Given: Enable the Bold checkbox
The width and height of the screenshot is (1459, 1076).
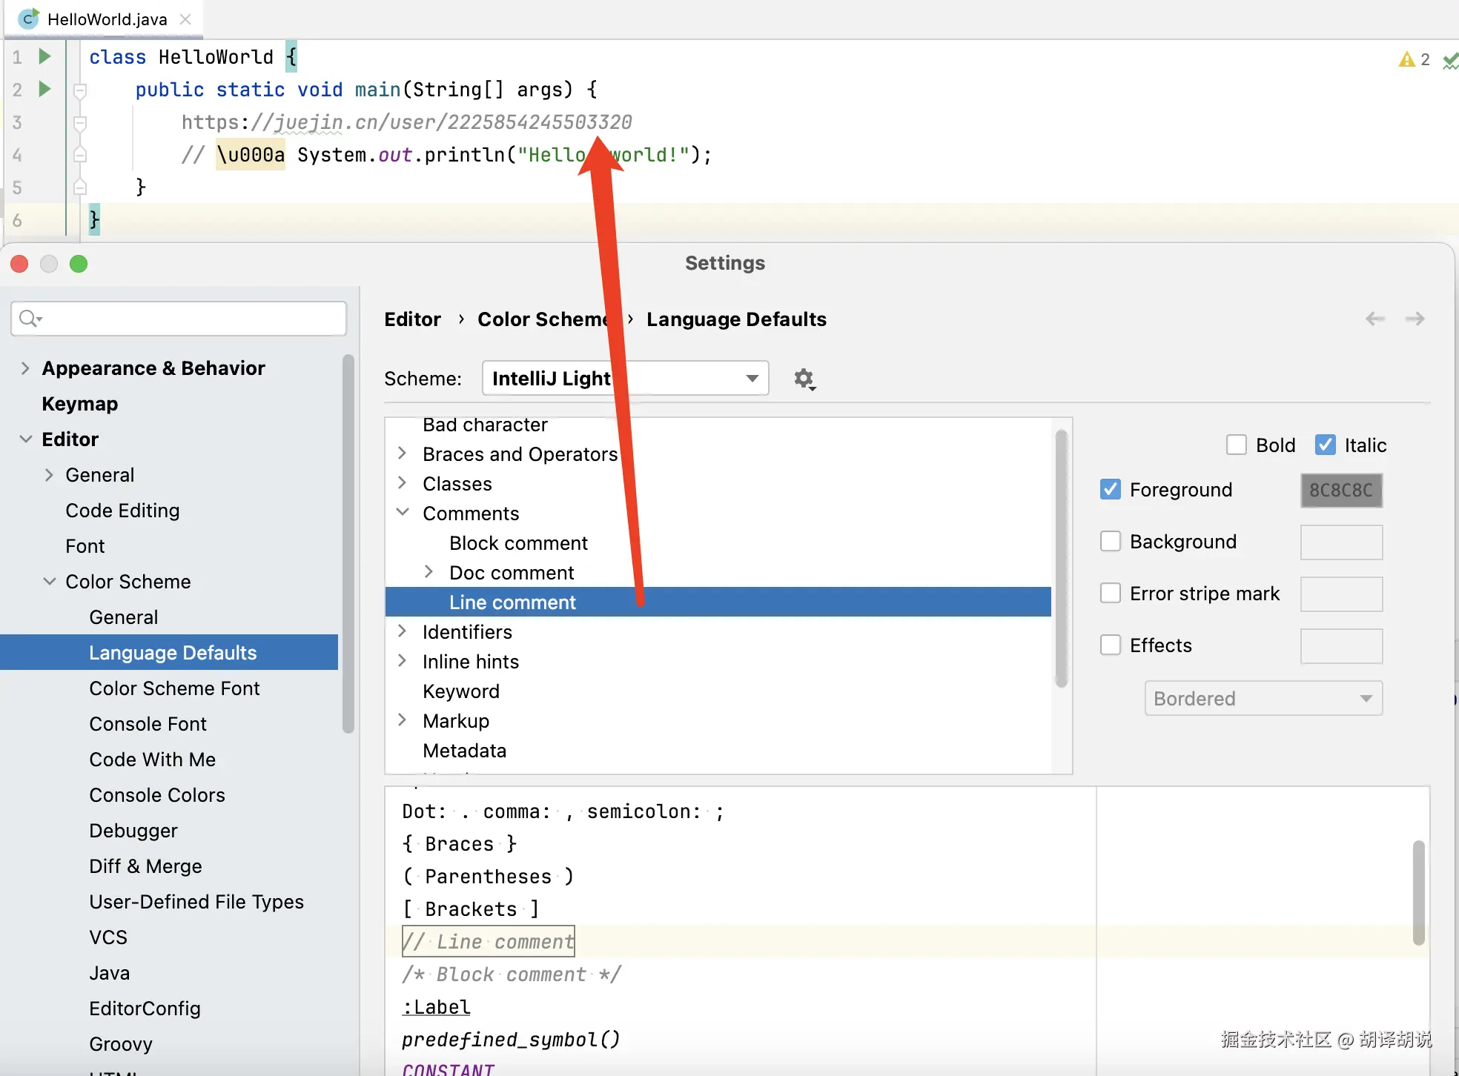Looking at the screenshot, I should (x=1236, y=445).
